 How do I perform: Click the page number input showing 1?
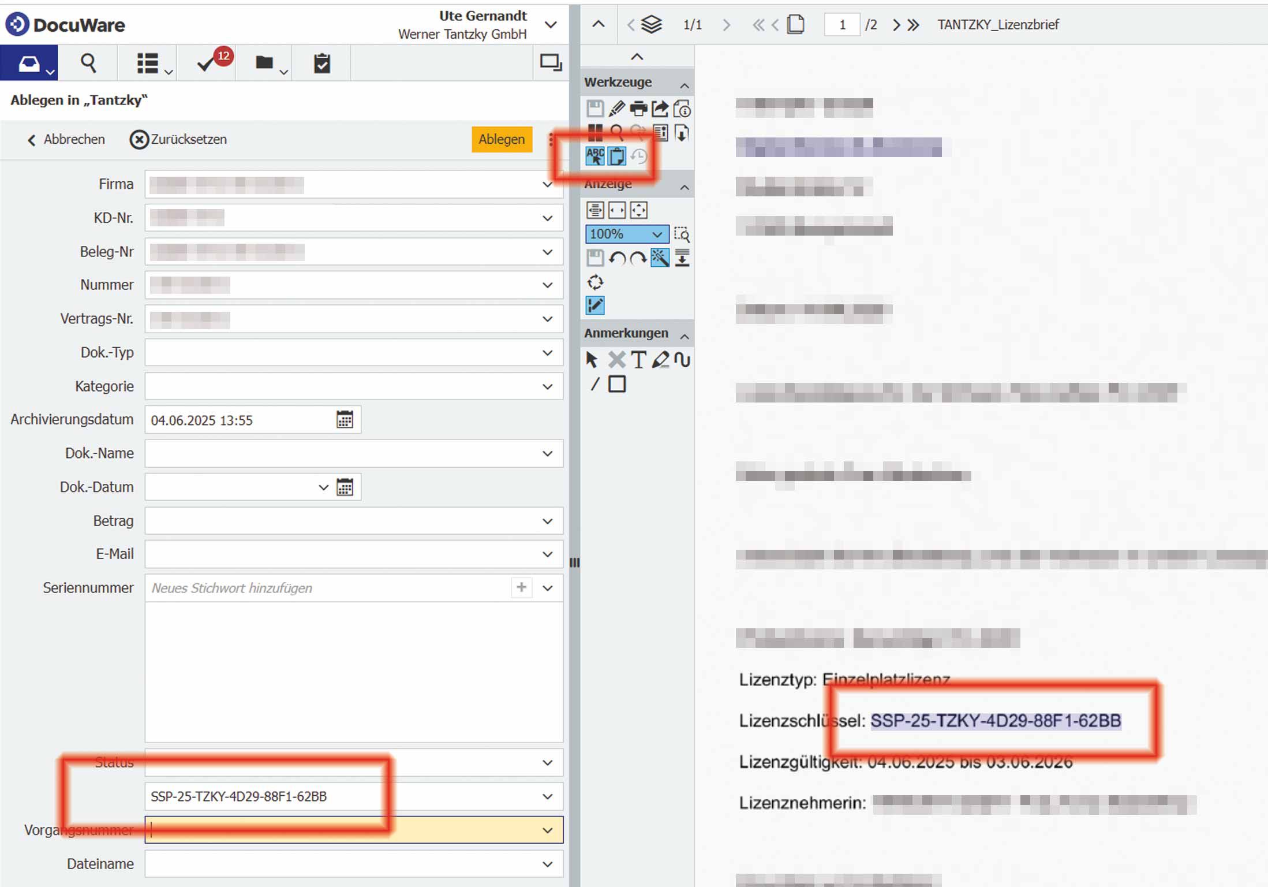[842, 25]
